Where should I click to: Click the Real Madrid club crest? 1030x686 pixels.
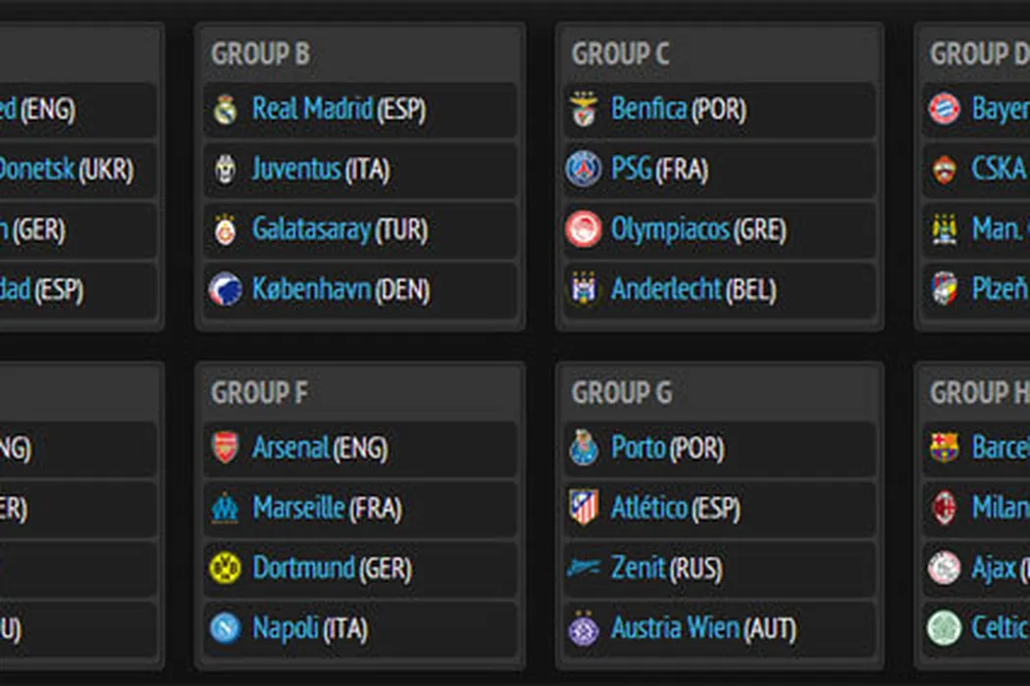coord(226,110)
